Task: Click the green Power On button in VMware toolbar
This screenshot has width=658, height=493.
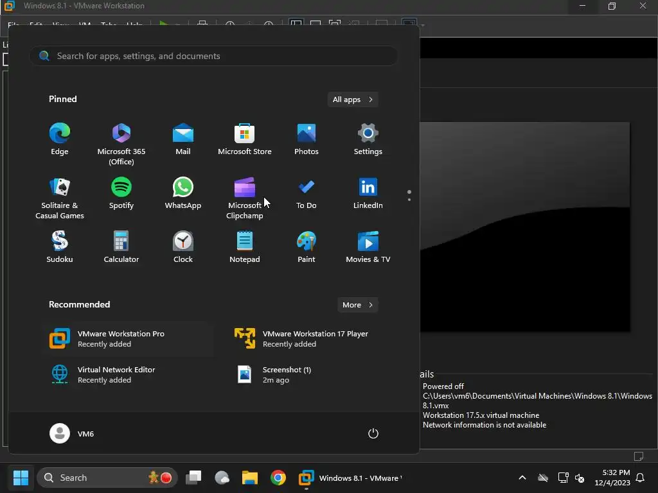Action: click(164, 24)
